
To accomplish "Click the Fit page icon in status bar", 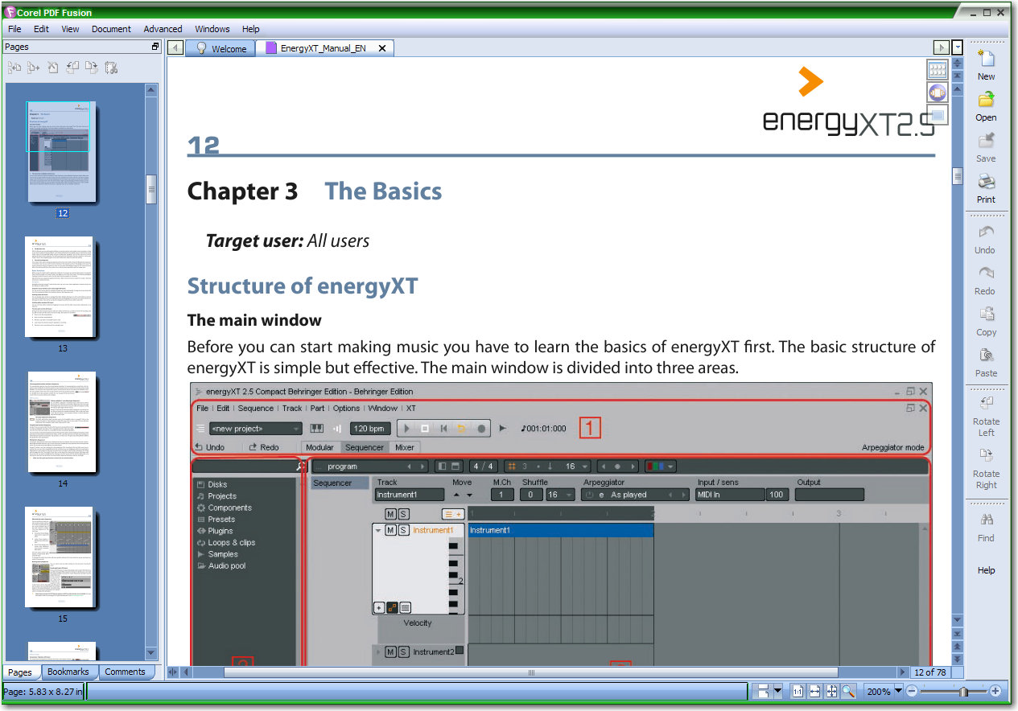I will click(x=831, y=691).
